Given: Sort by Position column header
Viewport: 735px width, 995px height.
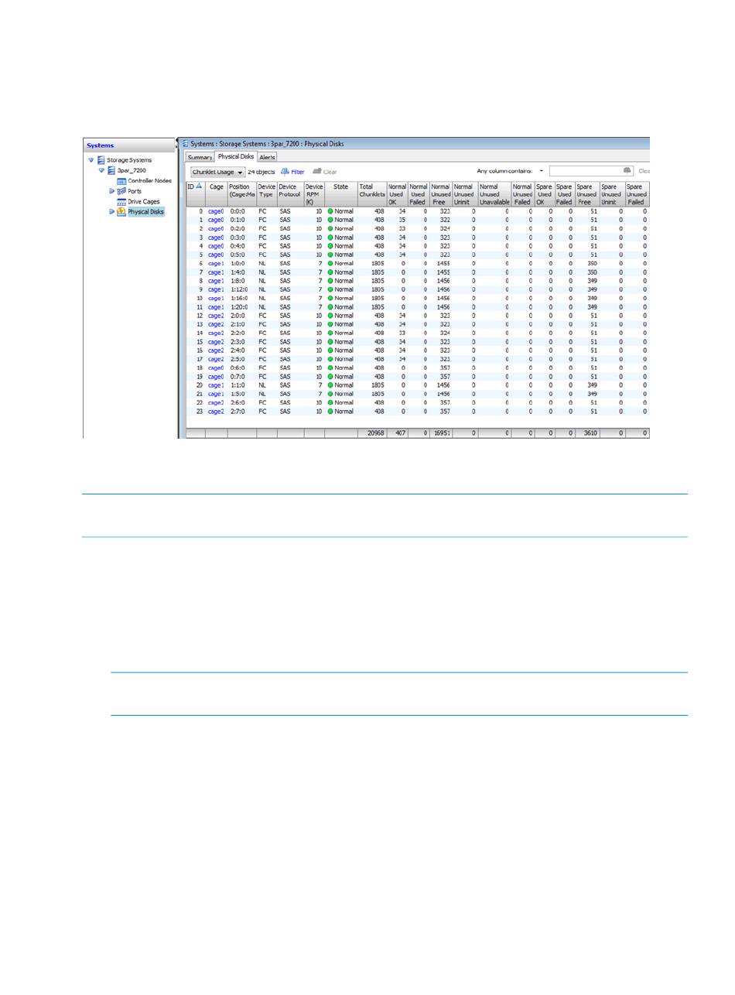Looking at the screenshot, I should [241, 194].
